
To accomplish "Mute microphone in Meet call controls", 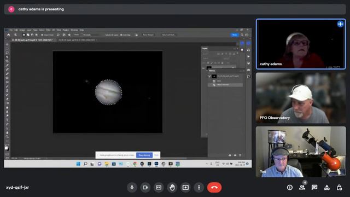I will pyautogui.click(x=132, y=187).
